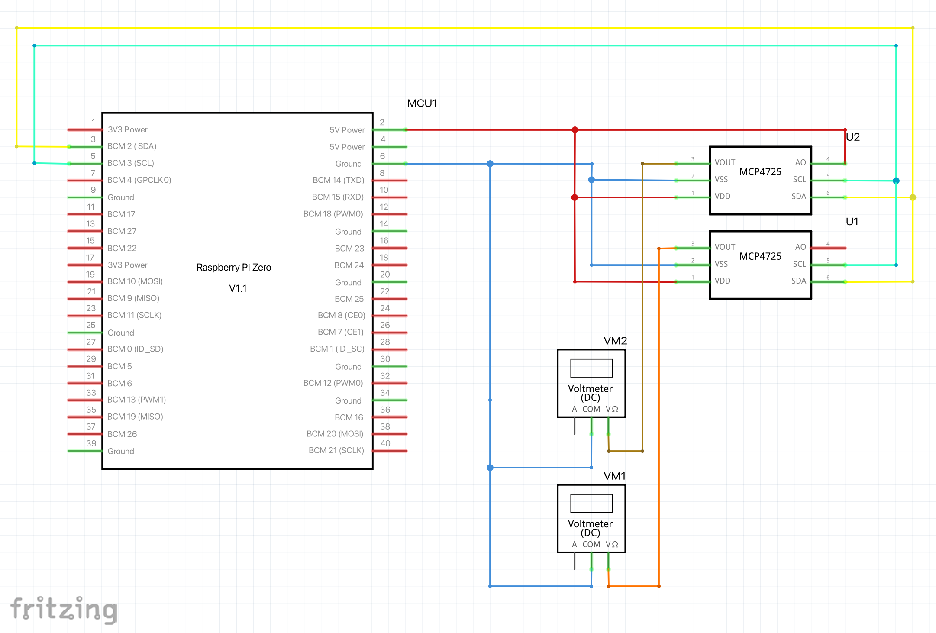The height and width of the screenshot is (633, 936).
Task: Click the BCM 17 pin label
Action: click(121, 214)
